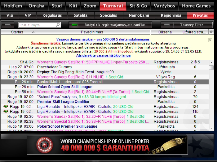Select the '"School Pass" varžybos' row
The image size is (217, 162).
104,97
